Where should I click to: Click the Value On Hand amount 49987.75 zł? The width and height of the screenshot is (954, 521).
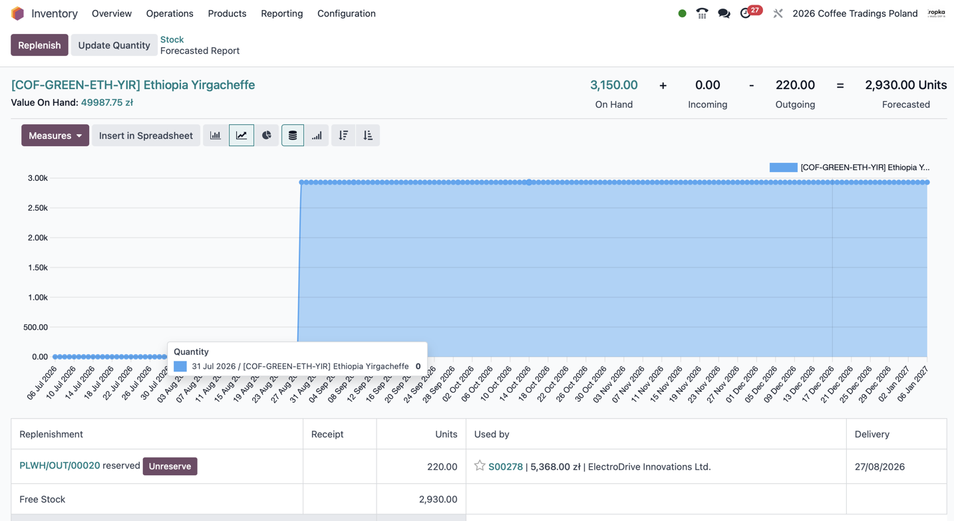pyautogui.click(x=107, y=102)
